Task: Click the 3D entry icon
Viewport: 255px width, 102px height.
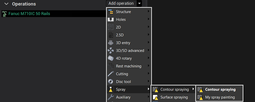Action: [111, 43]
